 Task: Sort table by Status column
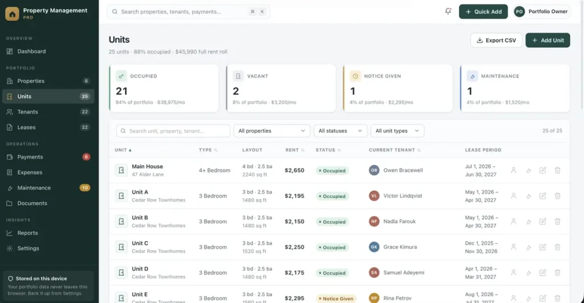click(329, 150)
